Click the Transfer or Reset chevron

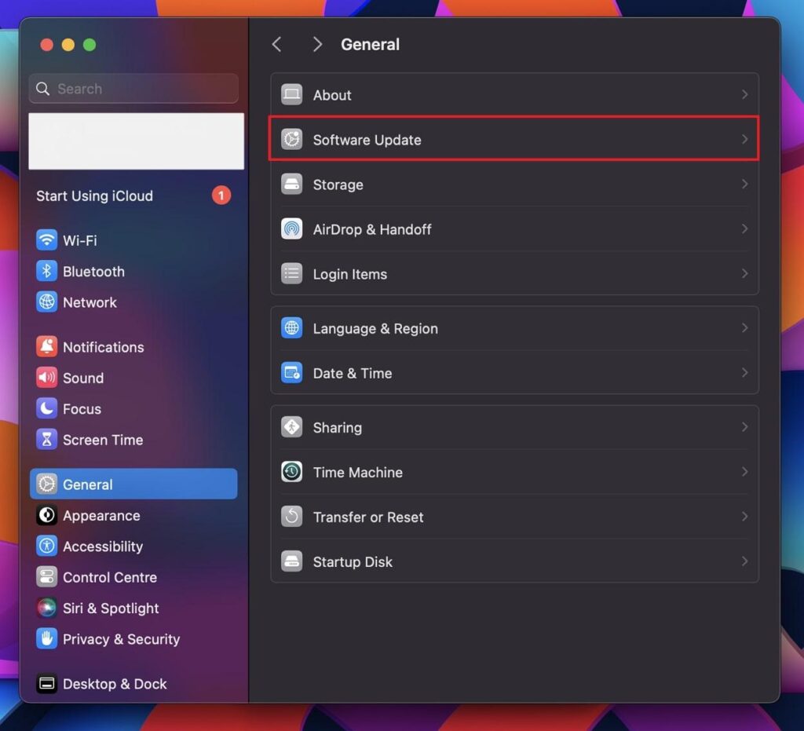tap(744, 517)
